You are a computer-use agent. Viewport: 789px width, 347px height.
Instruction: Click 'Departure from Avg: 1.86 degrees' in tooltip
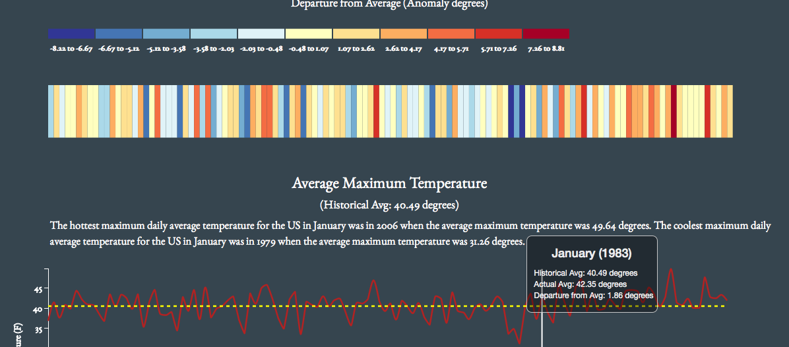(593, 295)
